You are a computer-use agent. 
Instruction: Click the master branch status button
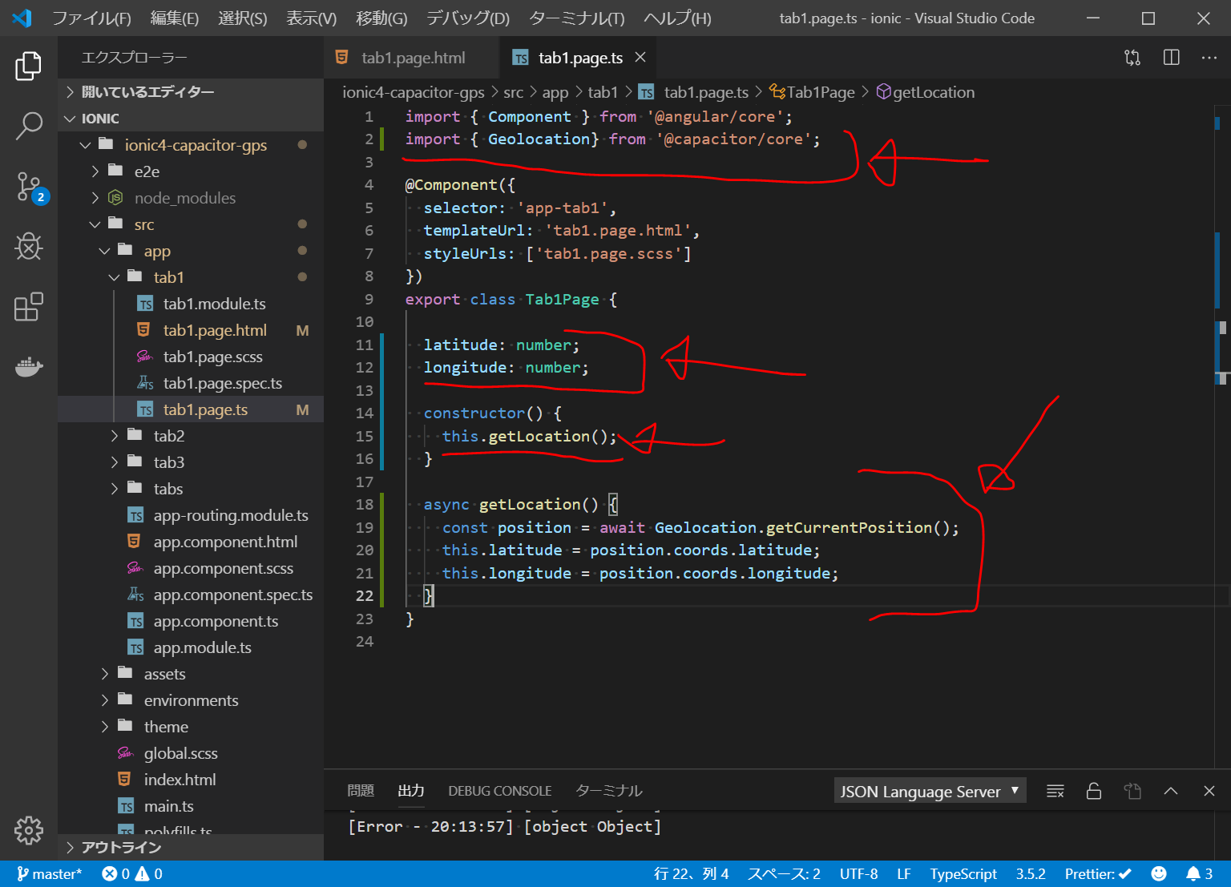(49, 873)
